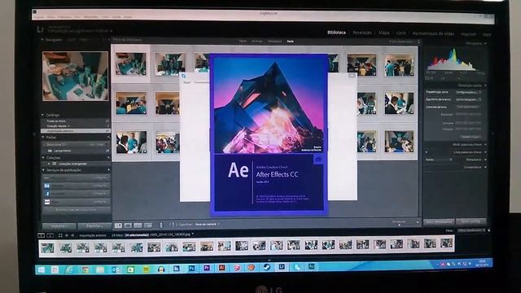The height and width of the screenshot is (293, 521).
Task: Collapse the Navegador panel
Action: click(42, 40)
